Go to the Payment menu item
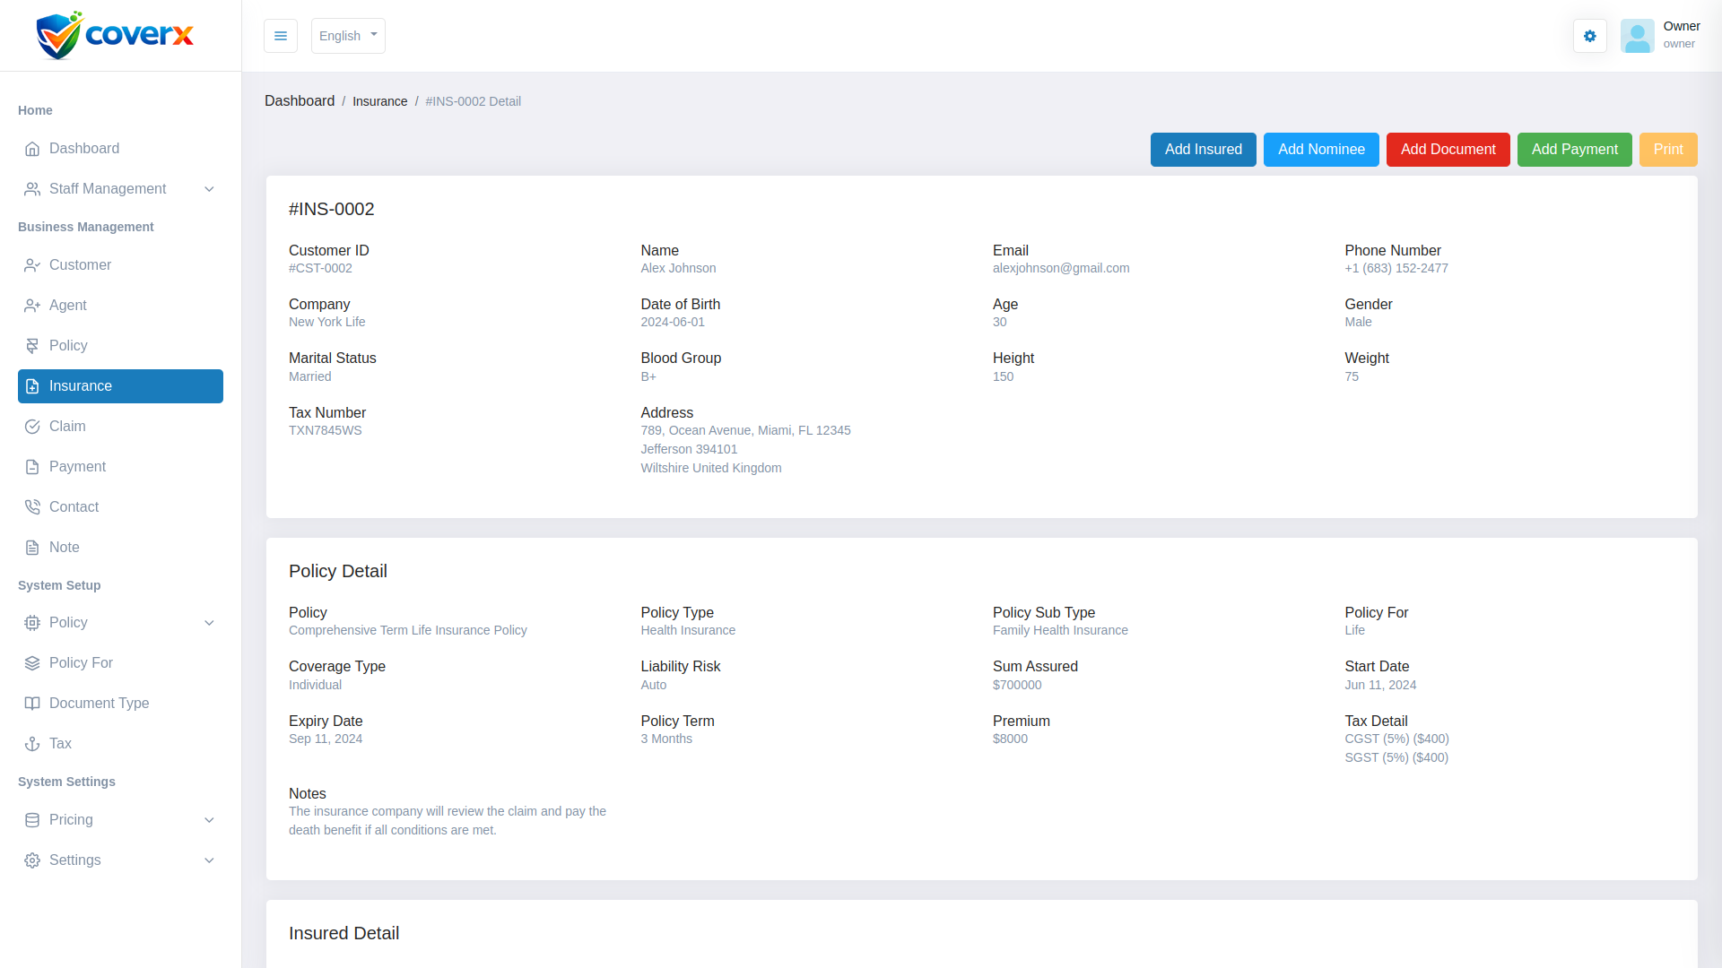 (77, 467)
